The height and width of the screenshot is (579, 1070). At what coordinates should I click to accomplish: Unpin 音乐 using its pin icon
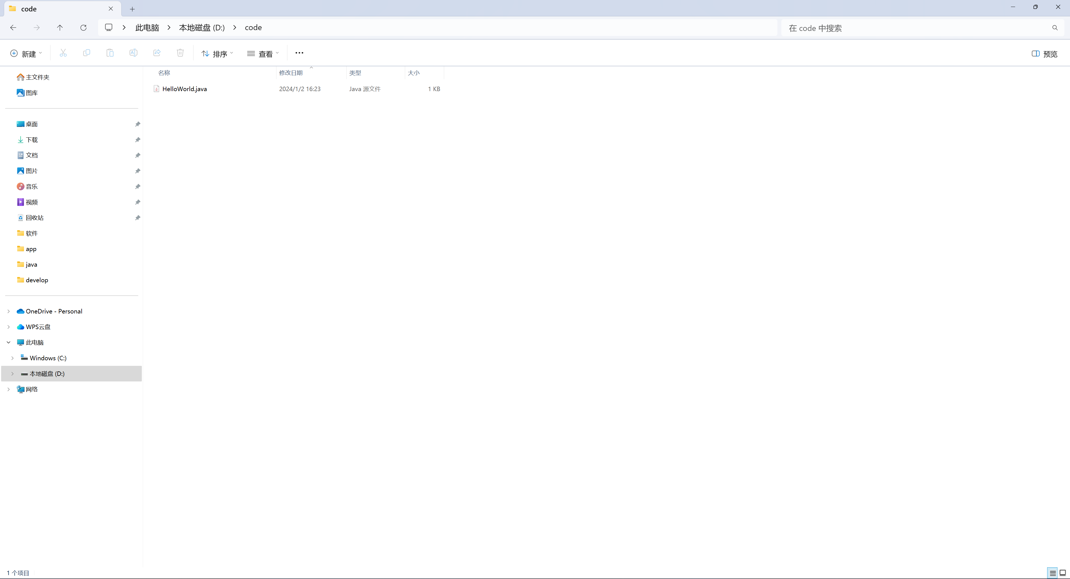tap(137, 186)
